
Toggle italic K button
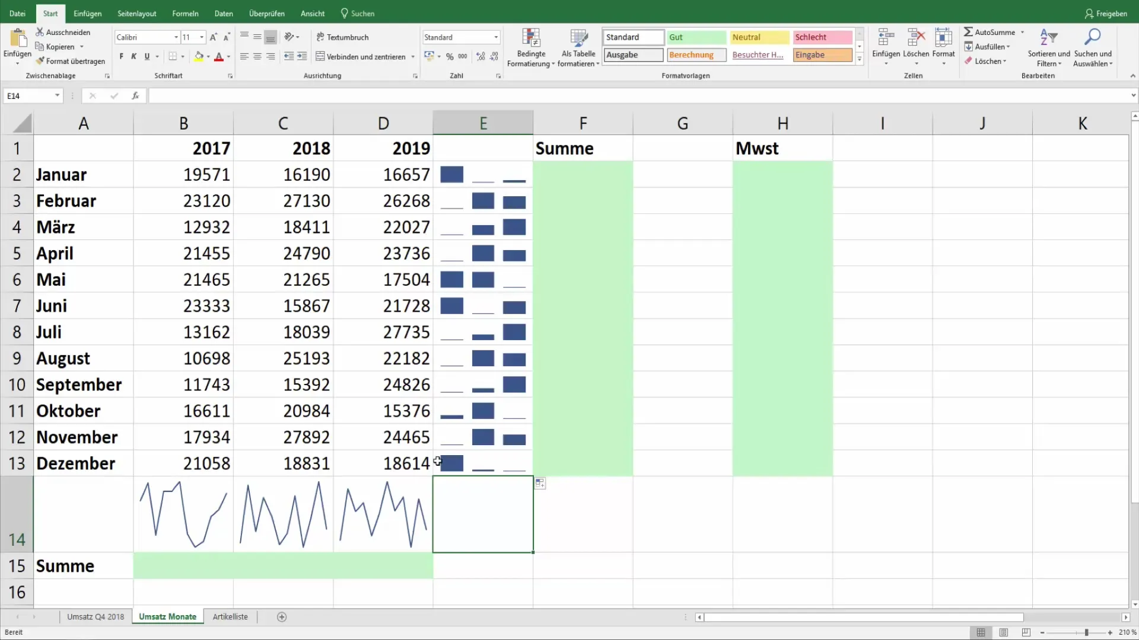[134, 56]
